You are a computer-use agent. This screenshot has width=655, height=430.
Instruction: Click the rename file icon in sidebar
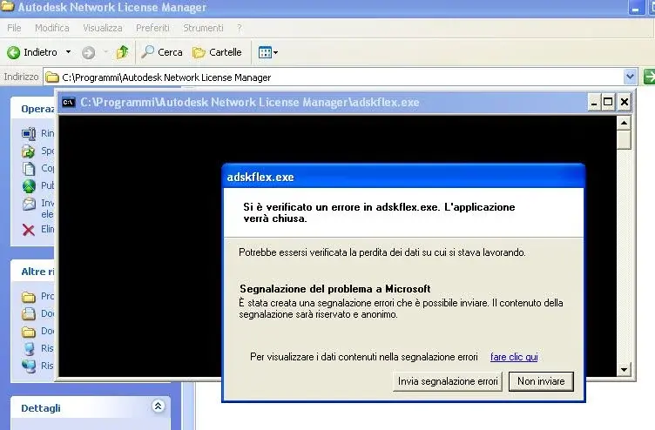(29, 133)
